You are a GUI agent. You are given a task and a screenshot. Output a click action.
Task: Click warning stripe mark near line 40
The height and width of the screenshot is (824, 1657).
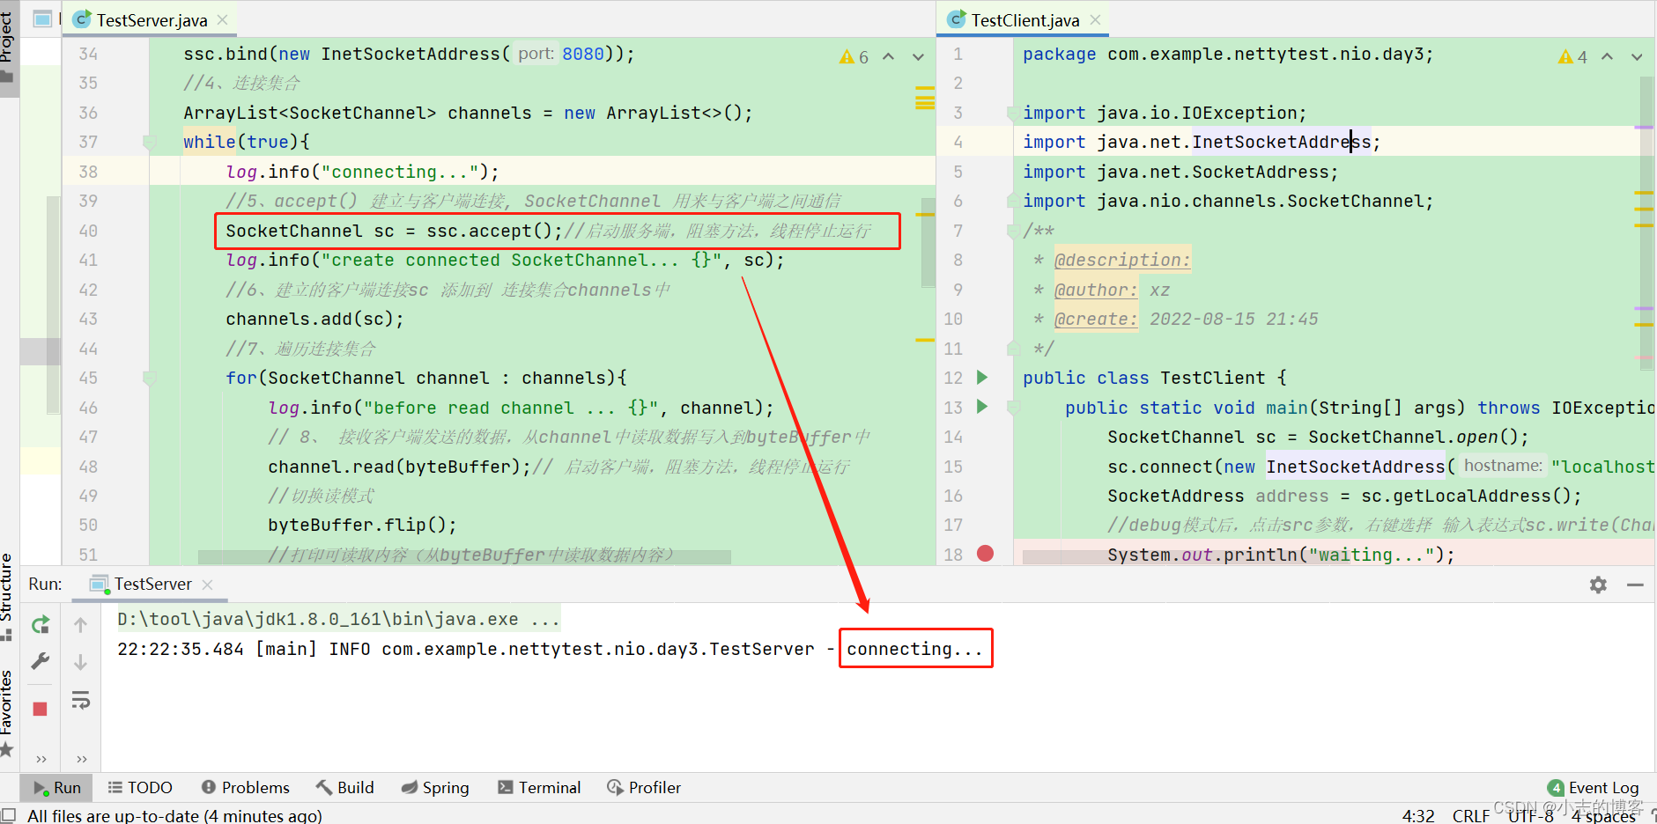coord(925,215)
